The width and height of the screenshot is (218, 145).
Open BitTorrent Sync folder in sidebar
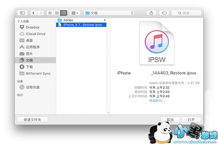tap(35, 73)
